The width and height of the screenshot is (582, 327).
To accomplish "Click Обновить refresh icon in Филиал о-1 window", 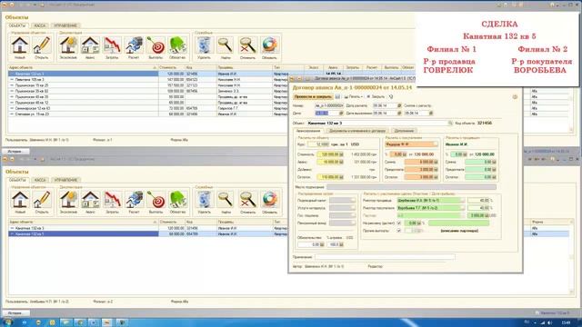I will click(269, 45).
